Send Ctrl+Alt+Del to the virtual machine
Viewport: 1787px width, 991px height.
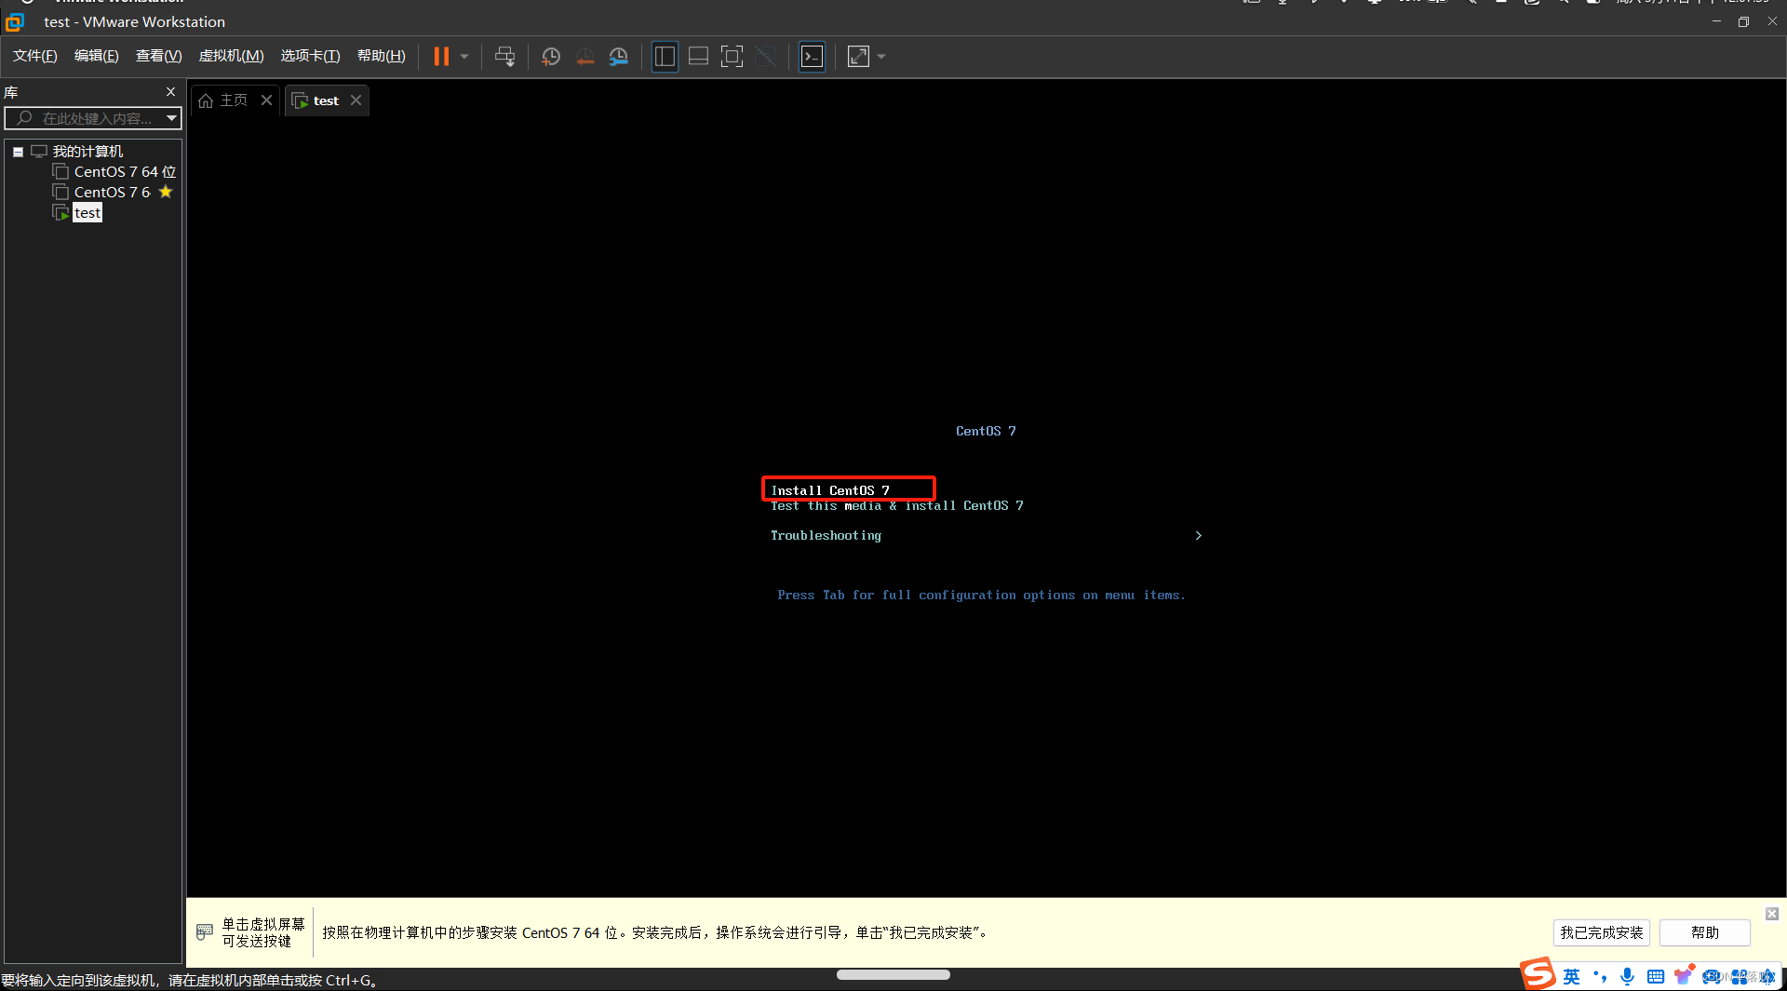click(504, 57)
